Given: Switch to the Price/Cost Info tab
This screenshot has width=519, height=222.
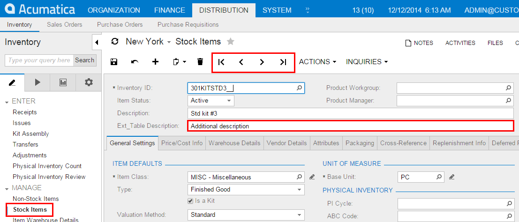Looking at the screenshot, I should 182,143.
